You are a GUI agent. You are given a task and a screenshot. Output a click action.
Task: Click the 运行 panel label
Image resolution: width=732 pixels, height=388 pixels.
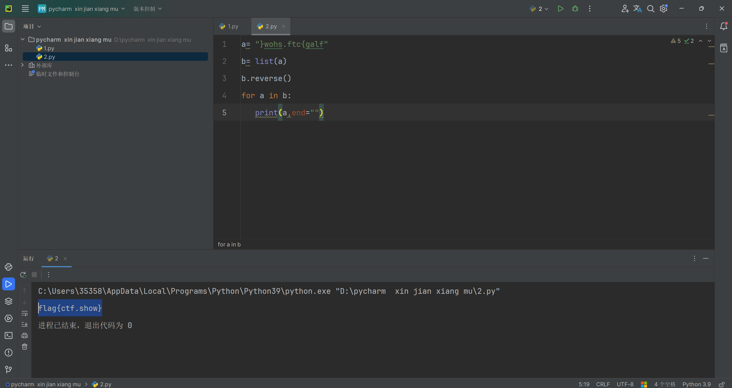pyautogui.click(x=29, y=258)
